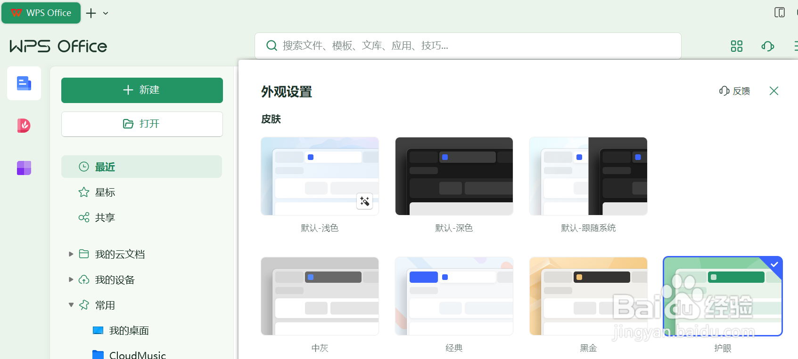Click the clock icon beside 最近

coord(84,167)
